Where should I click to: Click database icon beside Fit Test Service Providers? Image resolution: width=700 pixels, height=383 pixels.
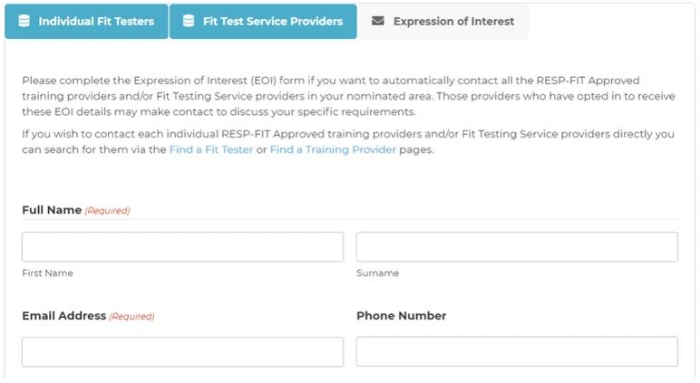(189, 21)
